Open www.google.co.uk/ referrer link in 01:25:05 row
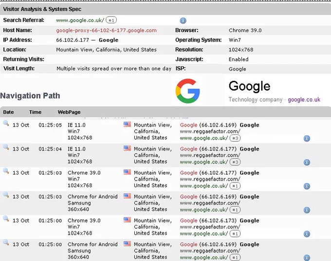331x261 pixels. [204, 138]
